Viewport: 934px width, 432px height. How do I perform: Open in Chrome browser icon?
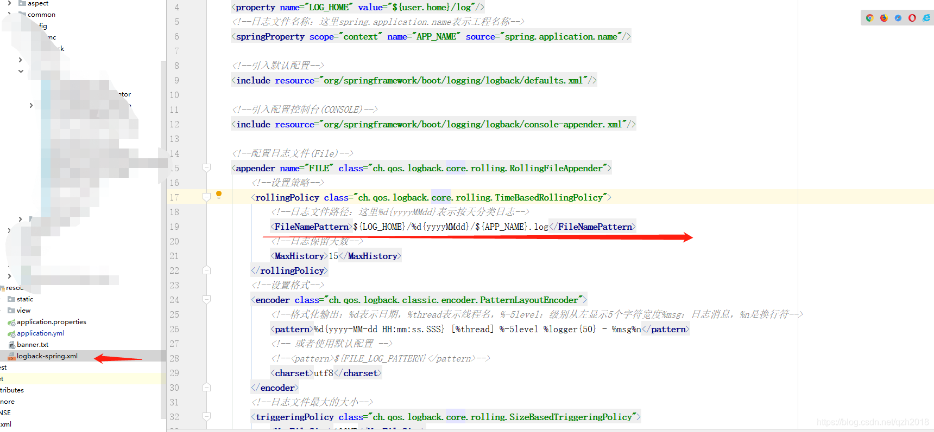click(869, 18)
